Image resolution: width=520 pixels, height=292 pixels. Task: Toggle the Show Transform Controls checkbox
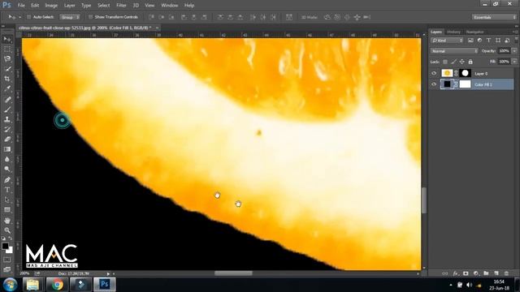tap(90, 17)
